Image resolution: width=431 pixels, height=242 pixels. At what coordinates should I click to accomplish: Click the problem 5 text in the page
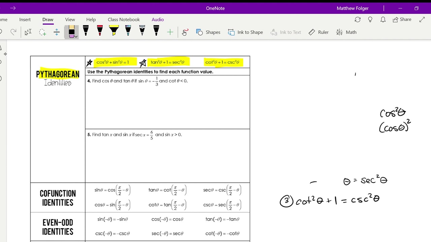(x=134, y=135)
